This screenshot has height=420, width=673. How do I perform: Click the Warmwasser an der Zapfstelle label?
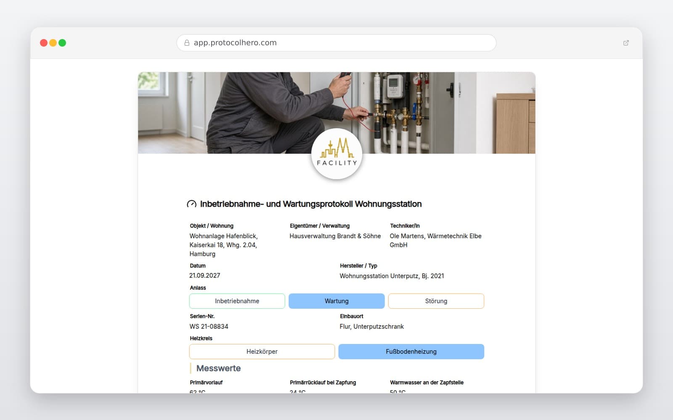(427, 383)
